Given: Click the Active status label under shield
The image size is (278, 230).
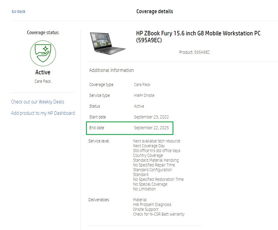Looking at the screenshot, I should [x=43, y=72].
